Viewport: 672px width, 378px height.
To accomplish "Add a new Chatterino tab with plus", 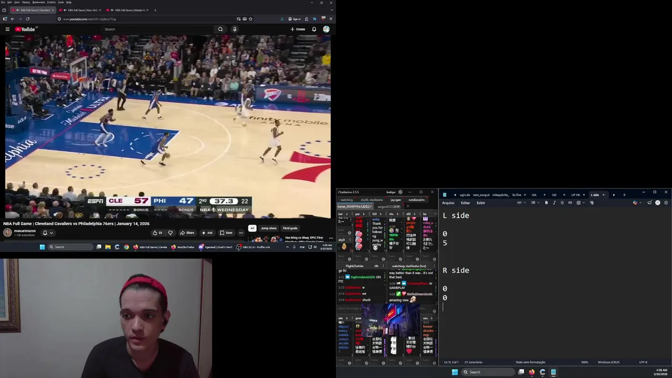I will point(407,206).
